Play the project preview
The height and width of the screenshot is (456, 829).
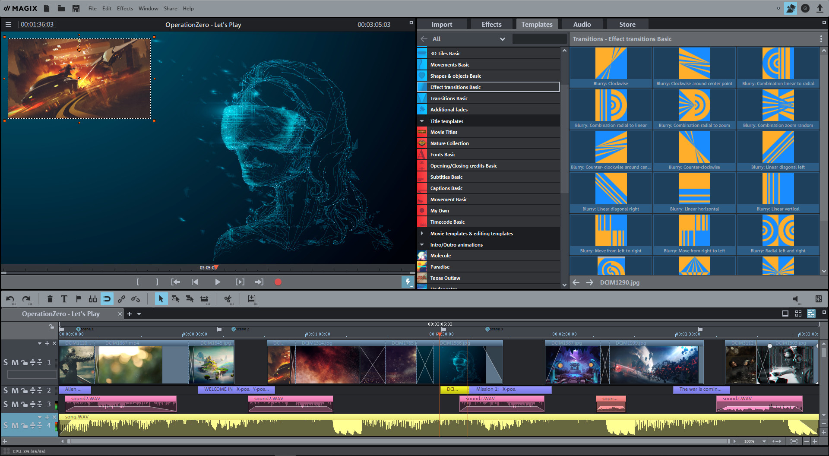[218, 282]
